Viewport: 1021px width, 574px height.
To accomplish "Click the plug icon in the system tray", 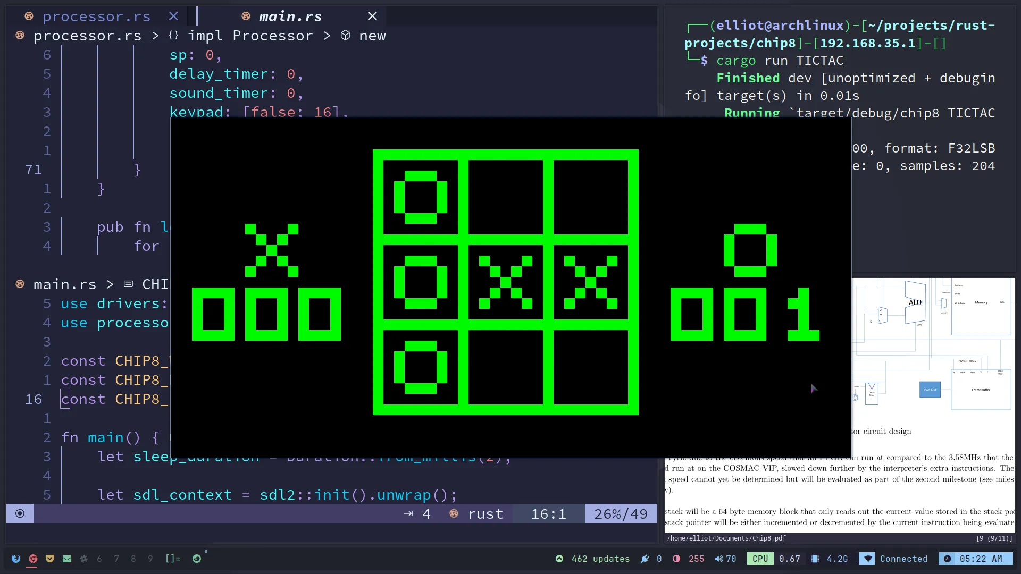I will coord(644,559).
